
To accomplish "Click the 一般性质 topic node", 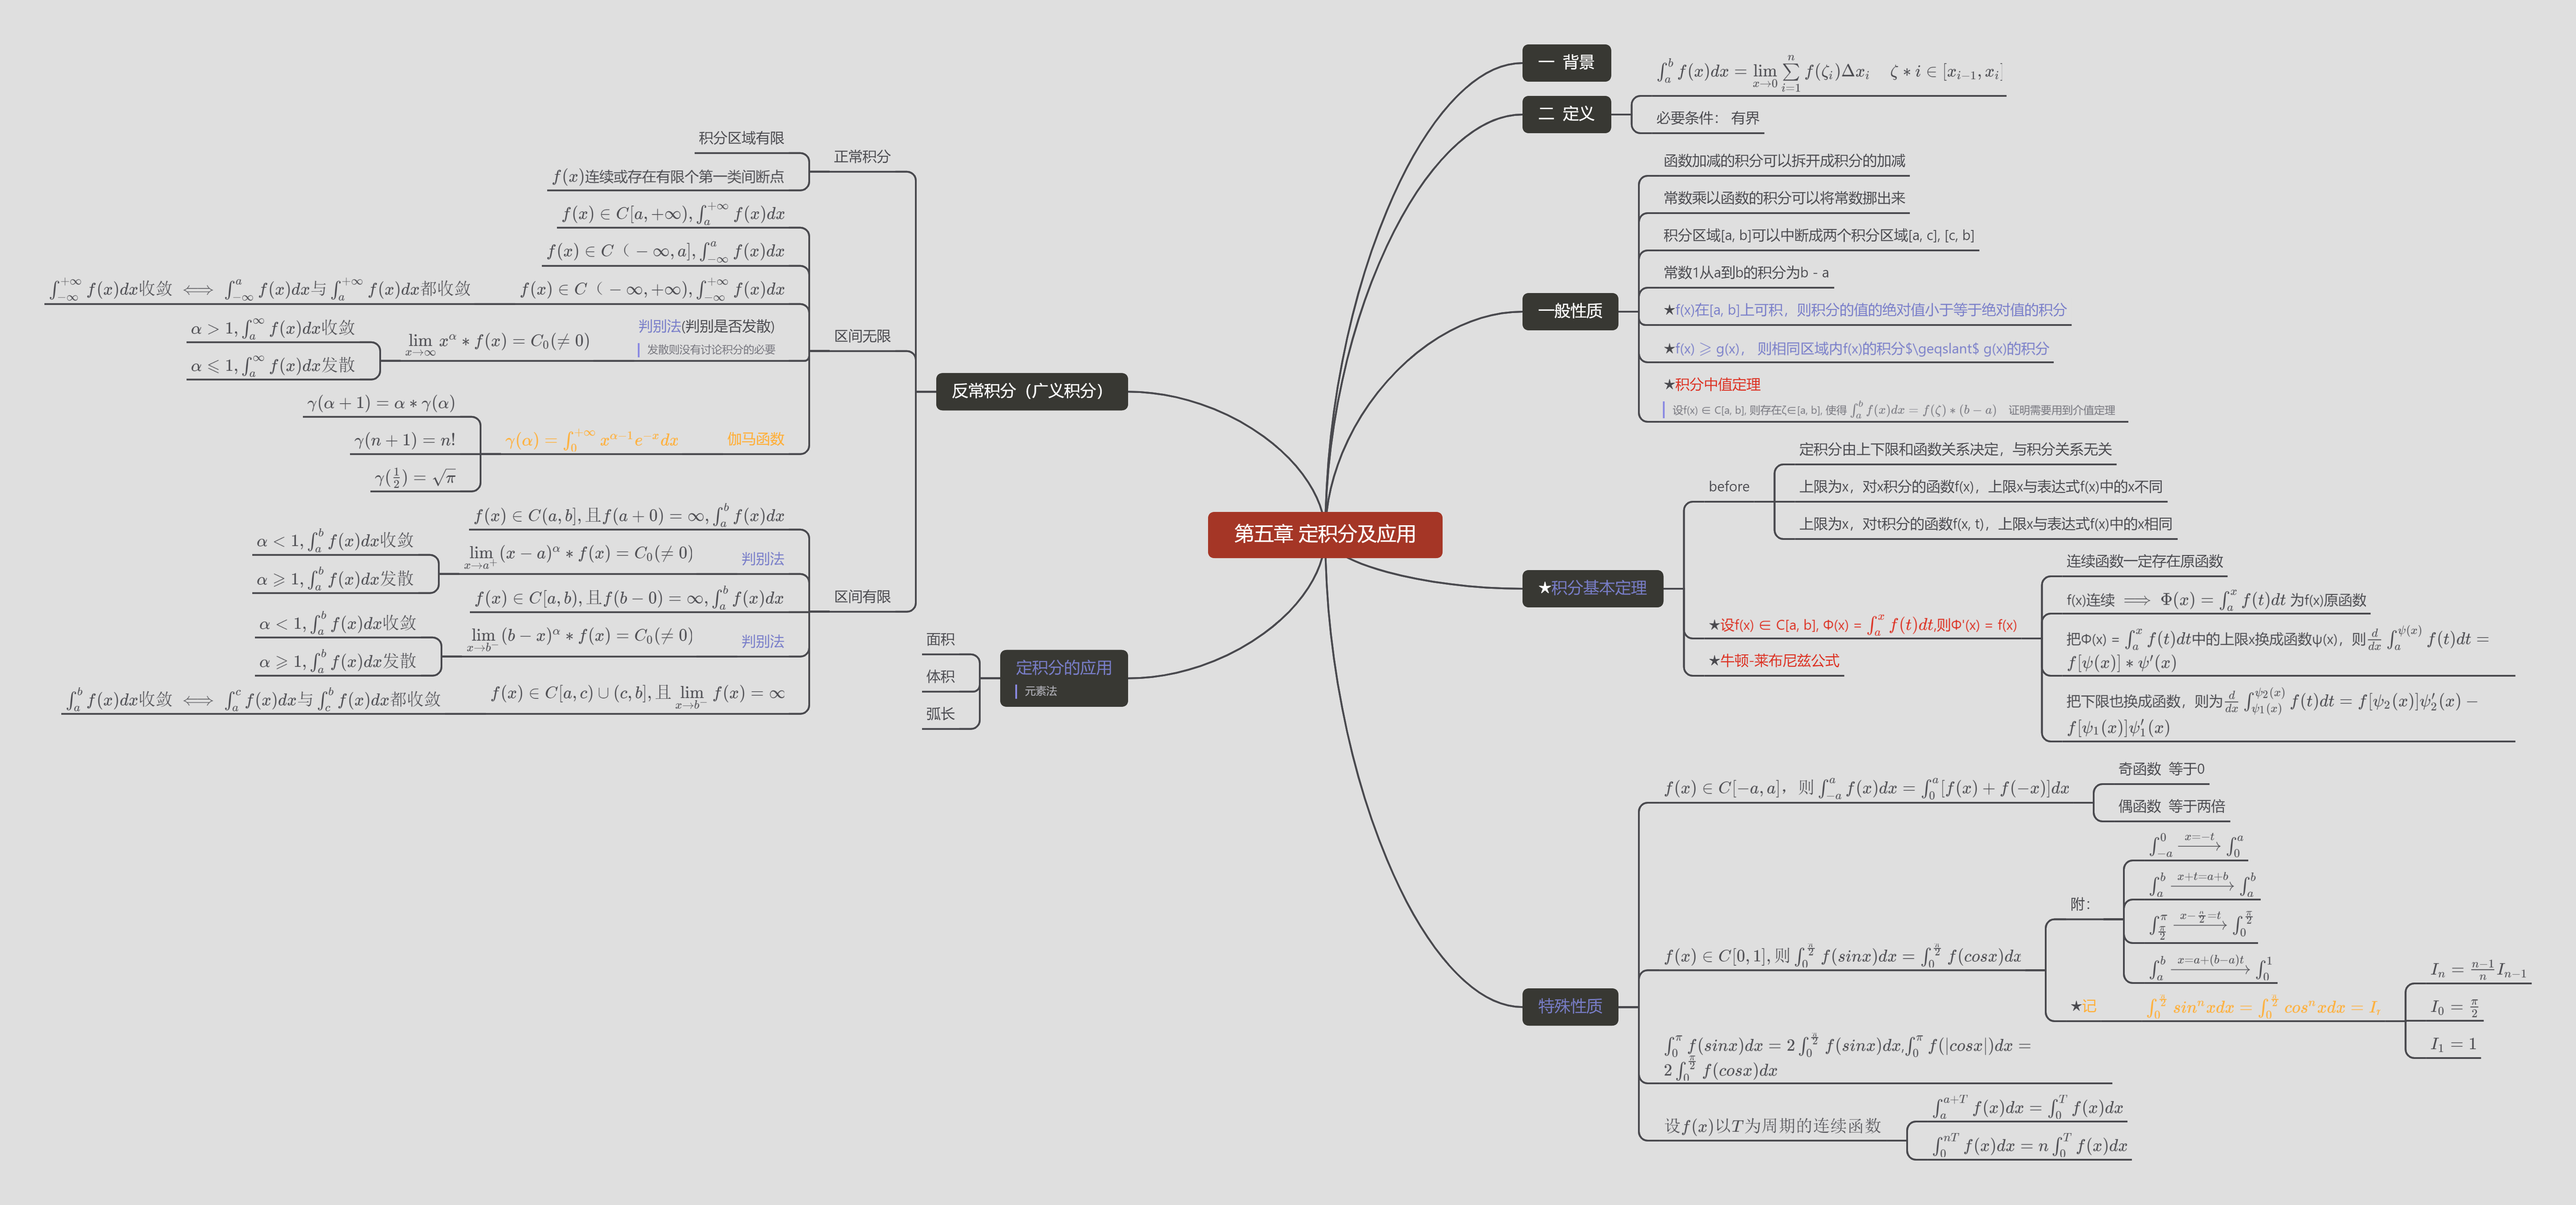I will tap(1569, 311).
